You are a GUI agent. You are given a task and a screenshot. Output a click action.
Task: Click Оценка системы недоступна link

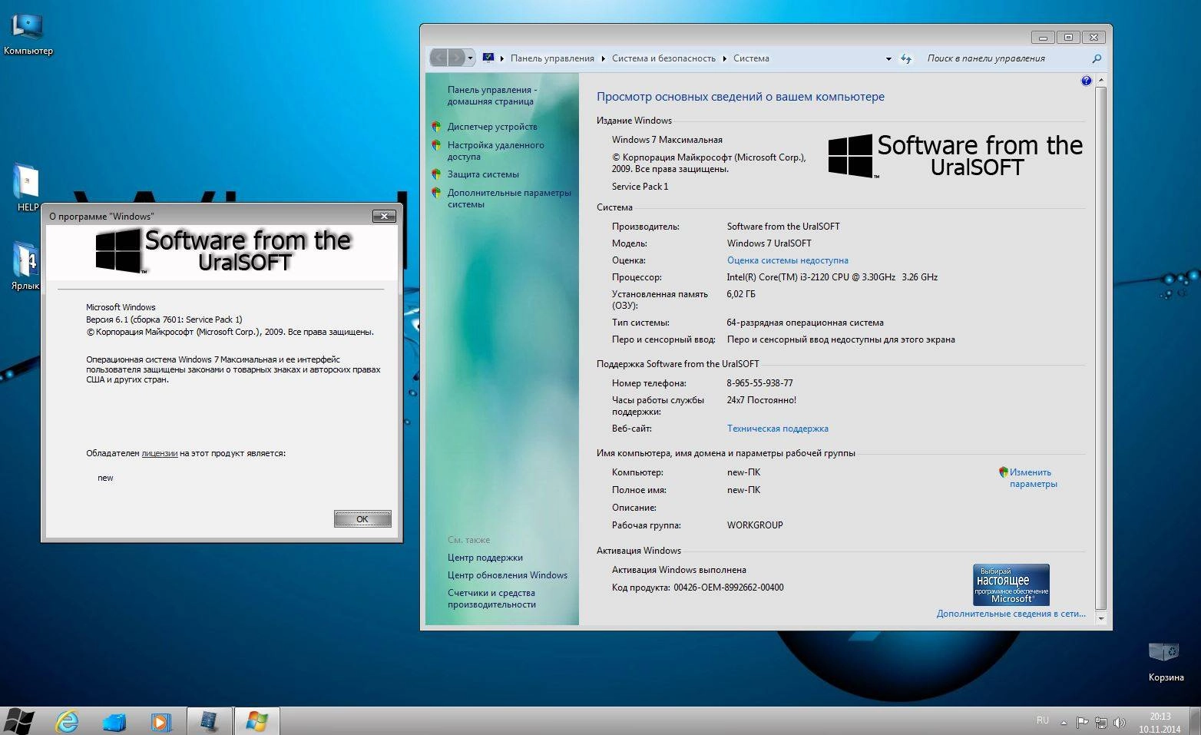click(x=787, y=260)
